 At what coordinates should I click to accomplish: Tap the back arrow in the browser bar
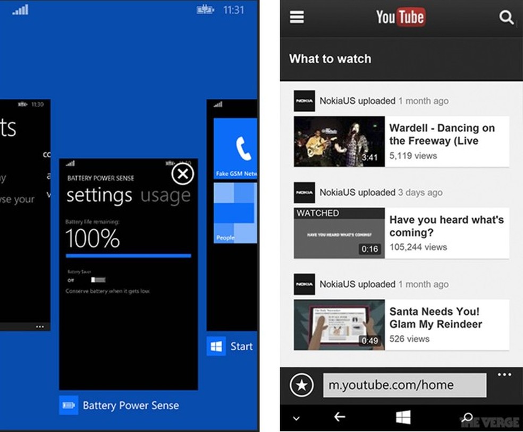[339, 418]
